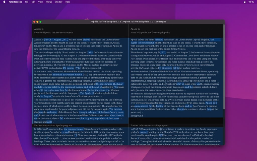The image size is (257, 161).
Task: Click highlighted "manned" before "mission" in right pane
Action: point(159,39)
